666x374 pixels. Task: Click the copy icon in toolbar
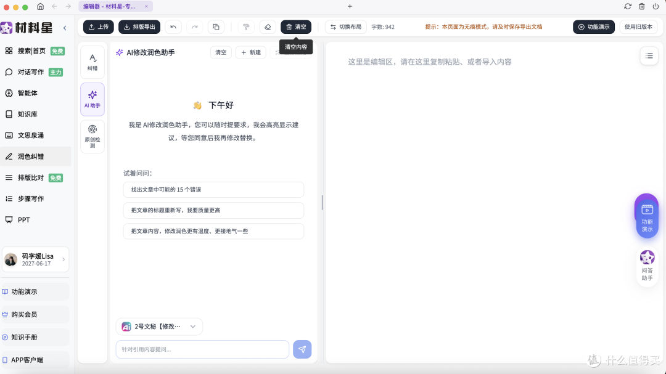pos(216,26)
